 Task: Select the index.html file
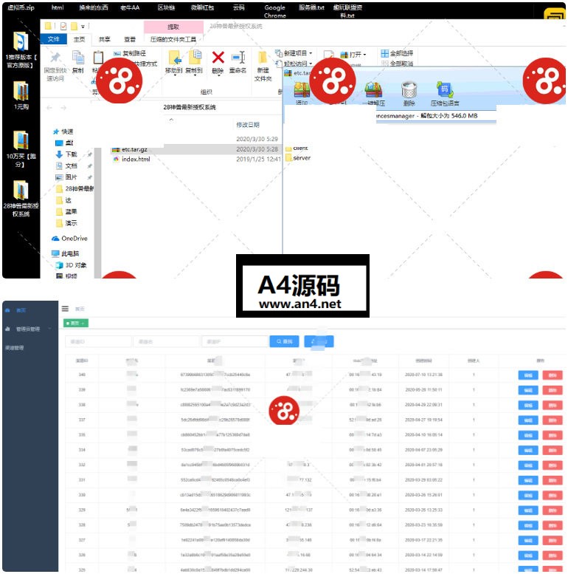tap(136, 159)
